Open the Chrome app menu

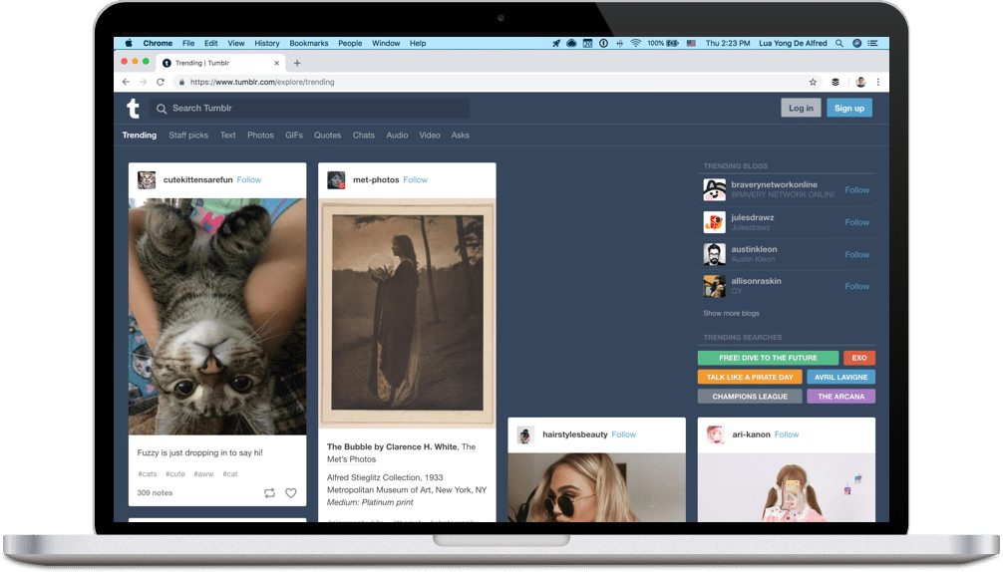(x=158, y=44)
